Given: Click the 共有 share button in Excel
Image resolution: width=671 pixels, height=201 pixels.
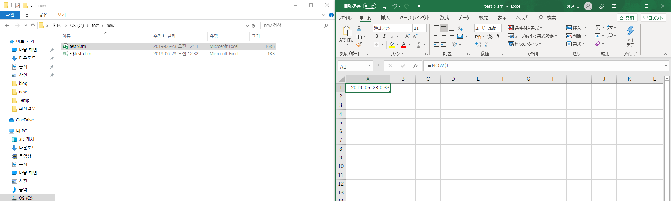Looking at the screenshot, I should 627,17.
